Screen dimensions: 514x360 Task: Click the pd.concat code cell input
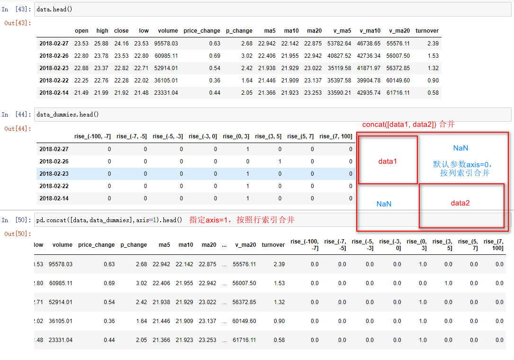point(273,220)
